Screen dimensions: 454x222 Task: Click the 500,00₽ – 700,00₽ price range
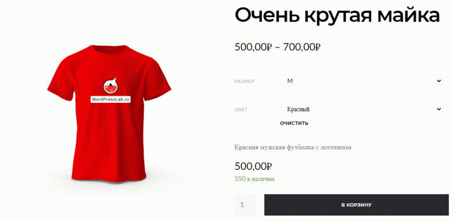(x=278, y=46)
